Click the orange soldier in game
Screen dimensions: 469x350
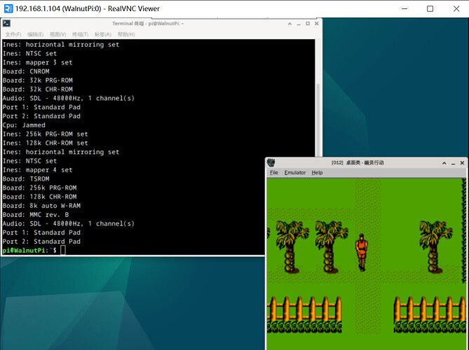pyautogui.click(x=362, y=251)
